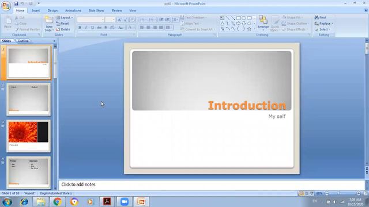Click the Numbering list icon
The height and width of the screenshot is (207, 369).
point(152,20)
